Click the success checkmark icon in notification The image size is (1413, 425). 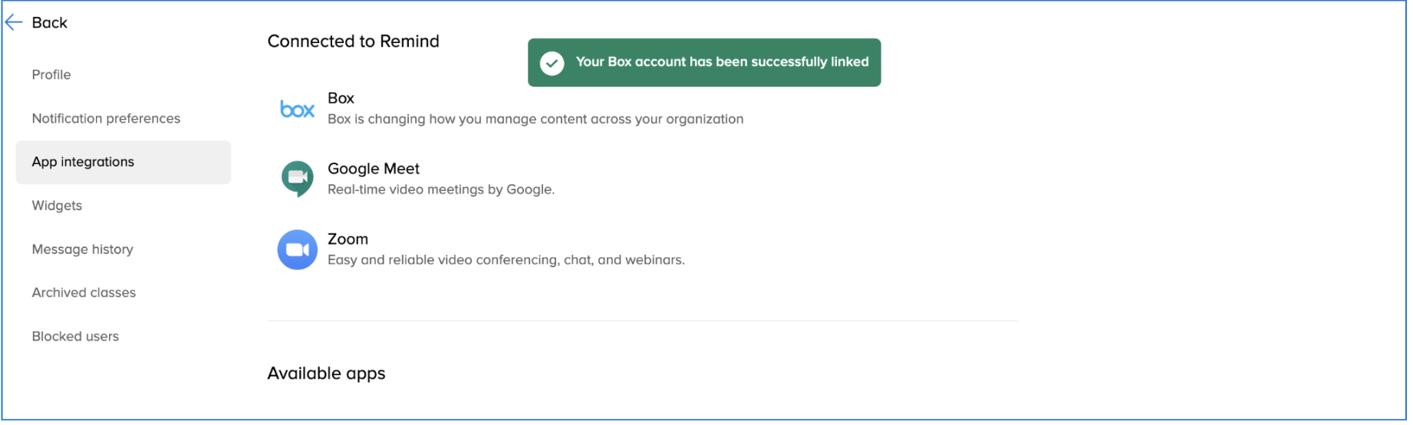(553, 63)
